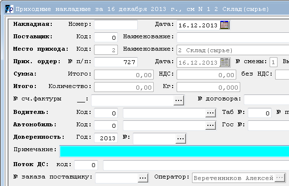Image resolution: width=289 pixels, height=186 pixels.
Task: Click the Накладная Дата field 16.12.2013
Action: [198, 25]
